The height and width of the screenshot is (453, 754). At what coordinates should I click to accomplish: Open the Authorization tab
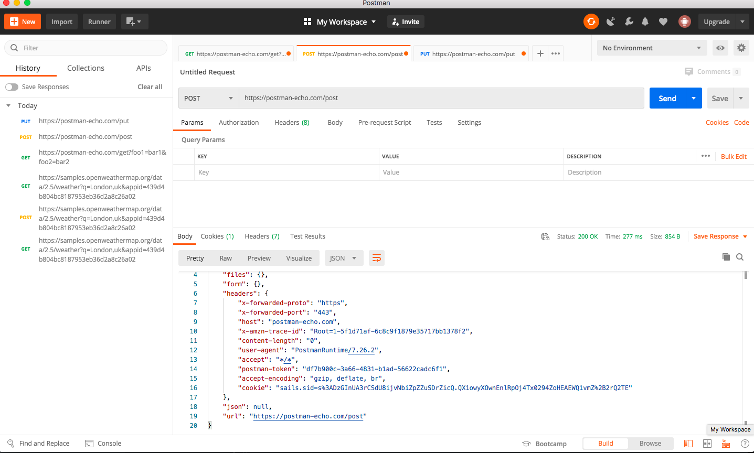239,122
